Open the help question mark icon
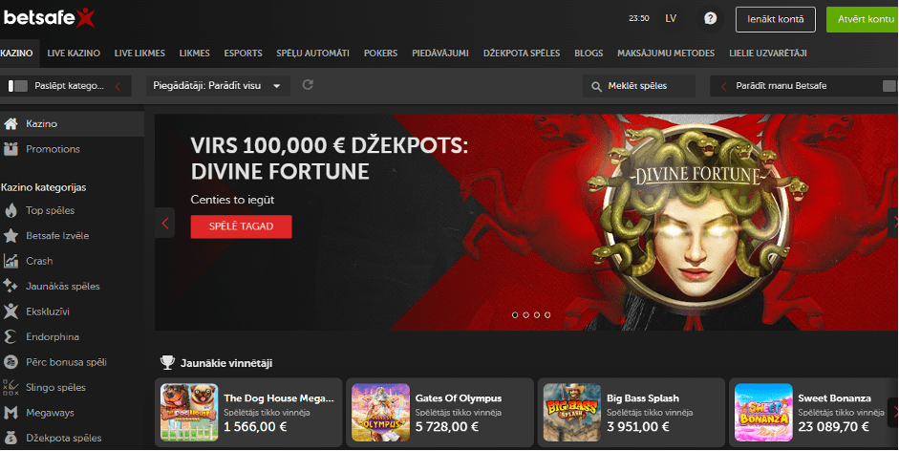899x451 pixels. tap(710, 18)
